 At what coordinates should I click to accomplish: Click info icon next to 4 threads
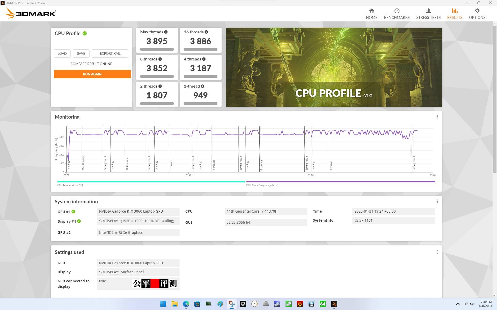pos(204,59)
